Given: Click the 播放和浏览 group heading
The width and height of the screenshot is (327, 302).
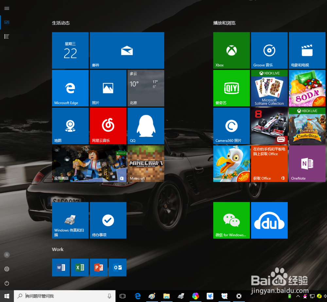Looking at the screenshot, I should 224,23.
